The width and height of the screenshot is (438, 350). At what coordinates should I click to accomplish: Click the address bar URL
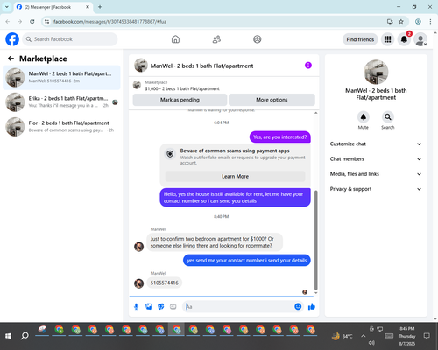tap(109, 22)
